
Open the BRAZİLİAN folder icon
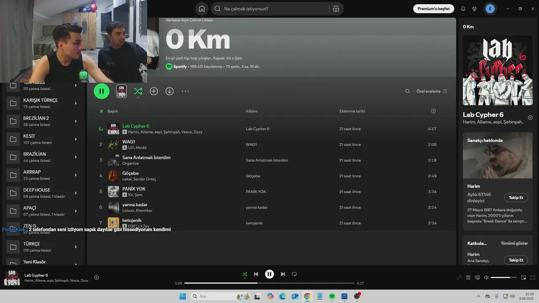click(x=13, y=157)
